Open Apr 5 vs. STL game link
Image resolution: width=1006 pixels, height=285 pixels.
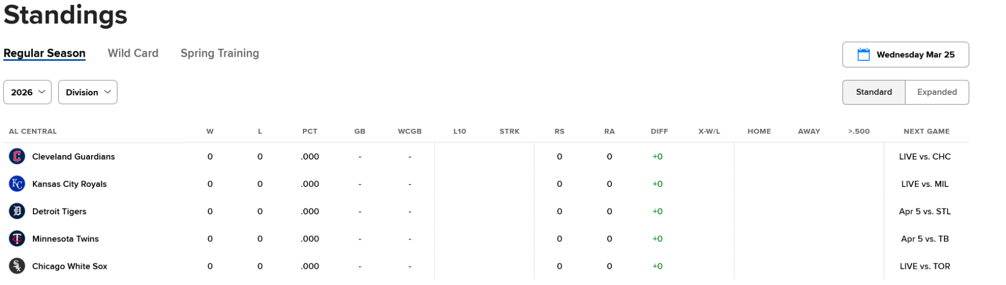coord(924,211)
